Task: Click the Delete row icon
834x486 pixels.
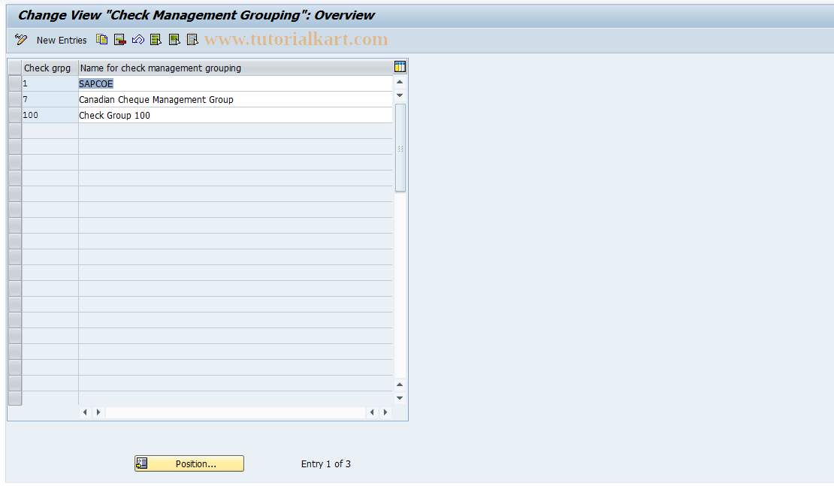Action: click(119, 39)
